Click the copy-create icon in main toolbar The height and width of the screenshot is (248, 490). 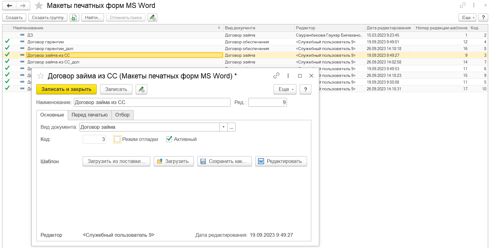pos(74,18)
